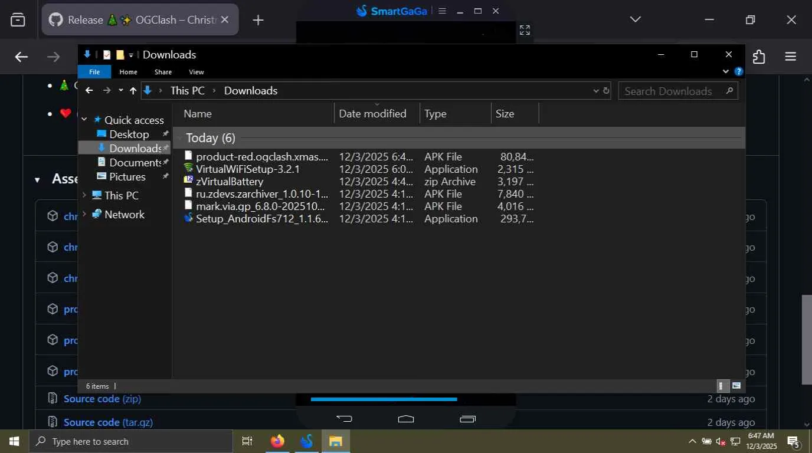Focus the Search Downloads box
This screenshot has height=453, width=812.
677,91
